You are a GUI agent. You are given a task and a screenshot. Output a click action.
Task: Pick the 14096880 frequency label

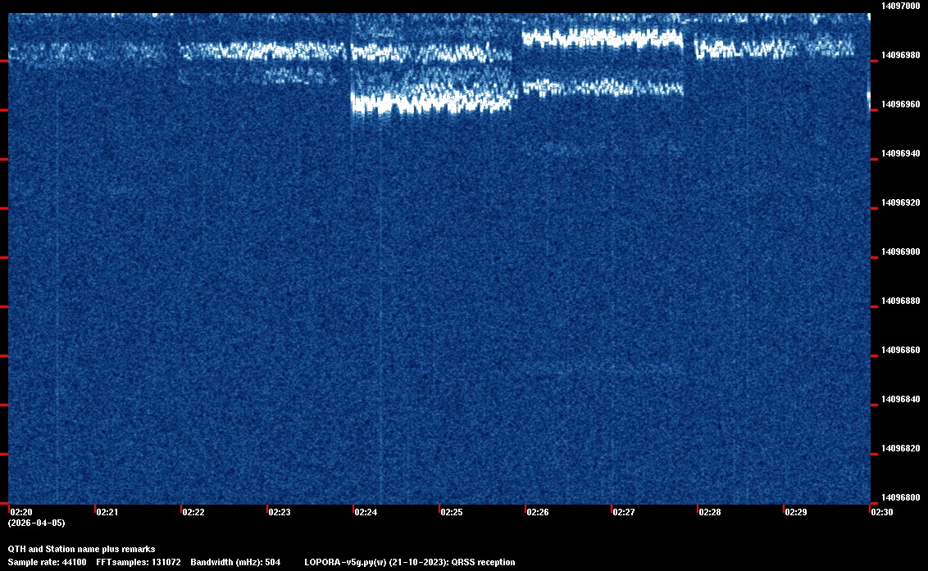pyautogui.click(x=900, y=301)
